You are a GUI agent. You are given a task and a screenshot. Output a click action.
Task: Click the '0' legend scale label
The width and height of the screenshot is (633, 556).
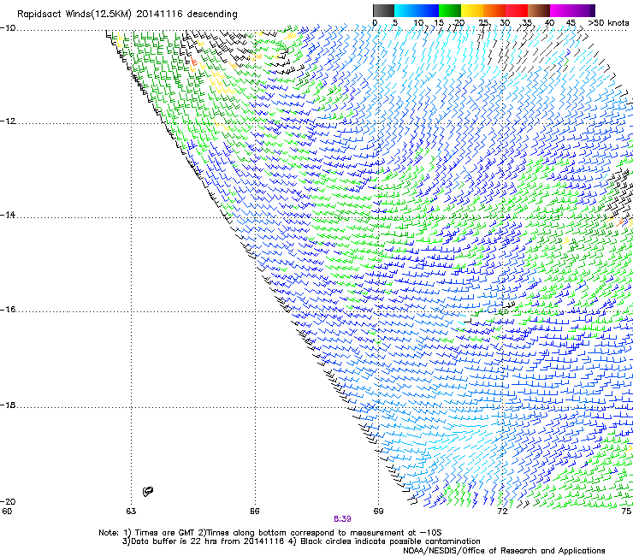tap(375, 22)
